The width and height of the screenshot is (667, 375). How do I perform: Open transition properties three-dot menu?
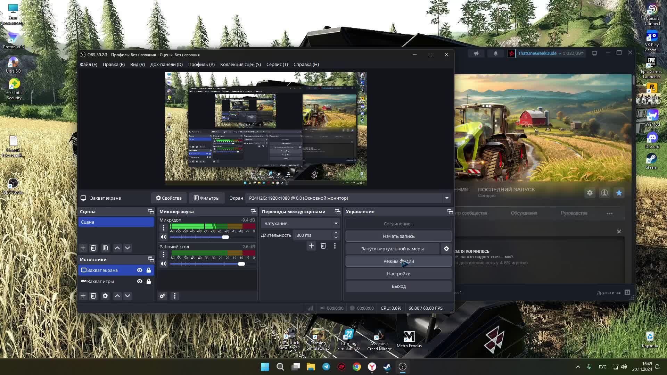[x=335, y=246]
